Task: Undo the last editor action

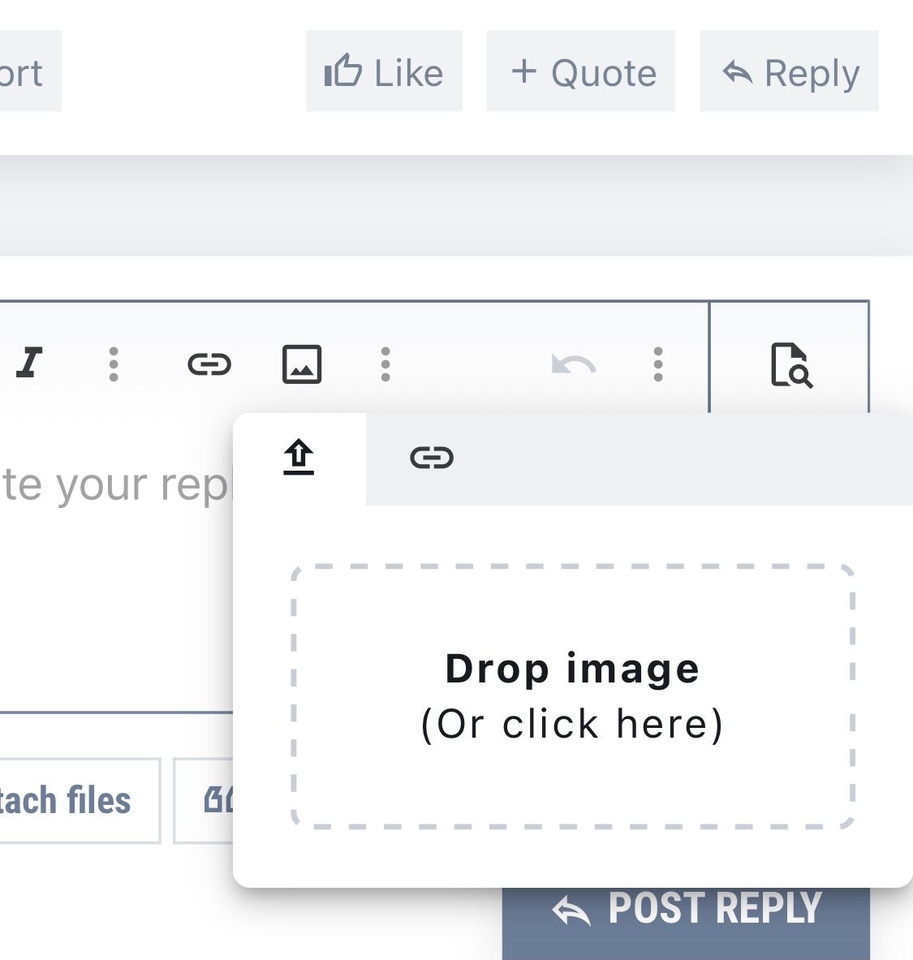Action: coord(574,364)
